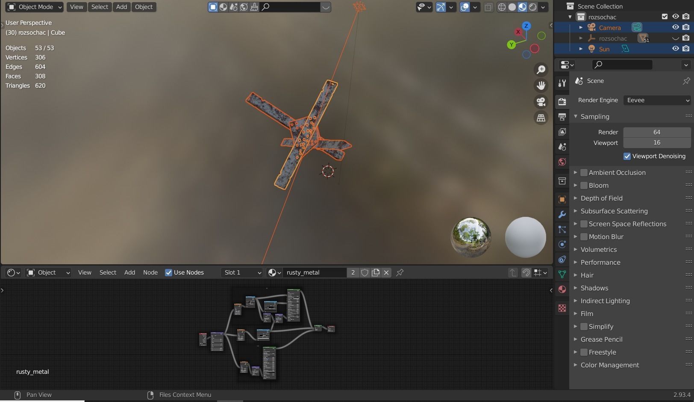
Task: Open the World properties tab
Action: coord(562,162)
